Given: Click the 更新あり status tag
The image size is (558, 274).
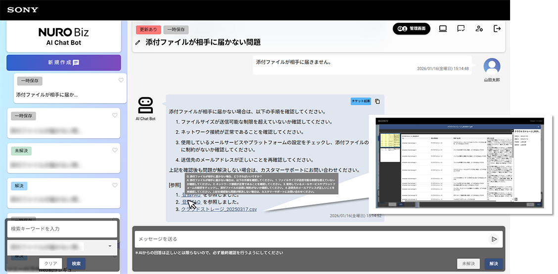Looking at the screenshot, I should (148, 30).
